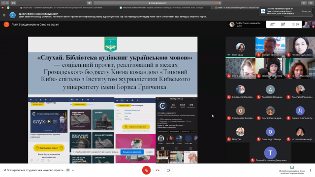Screen dimensions: 315x177
Task: Open the participants list icon
Action: (x=272, y=25)
